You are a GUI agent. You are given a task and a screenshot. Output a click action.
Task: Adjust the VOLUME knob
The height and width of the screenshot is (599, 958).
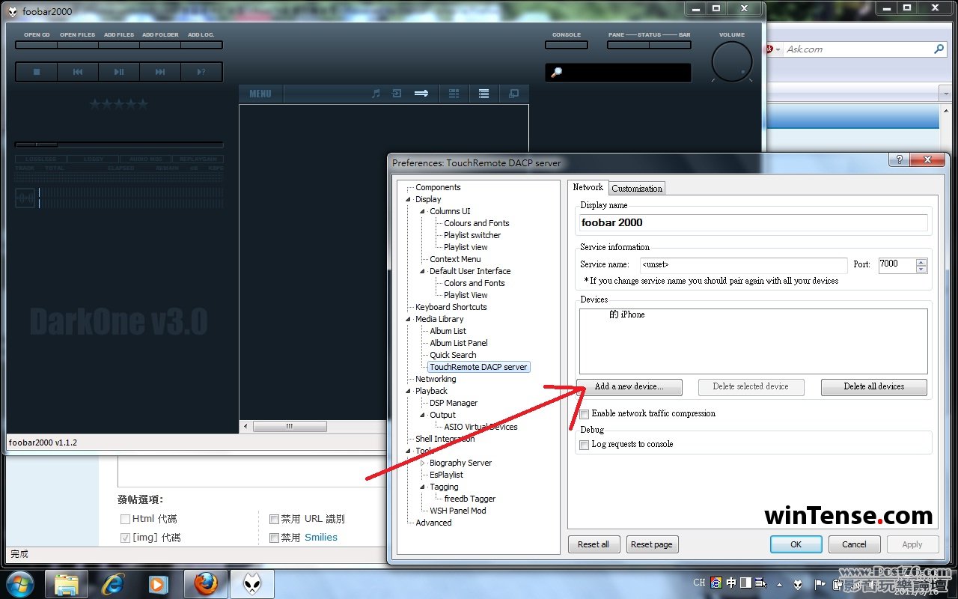[x=731, y=61]
